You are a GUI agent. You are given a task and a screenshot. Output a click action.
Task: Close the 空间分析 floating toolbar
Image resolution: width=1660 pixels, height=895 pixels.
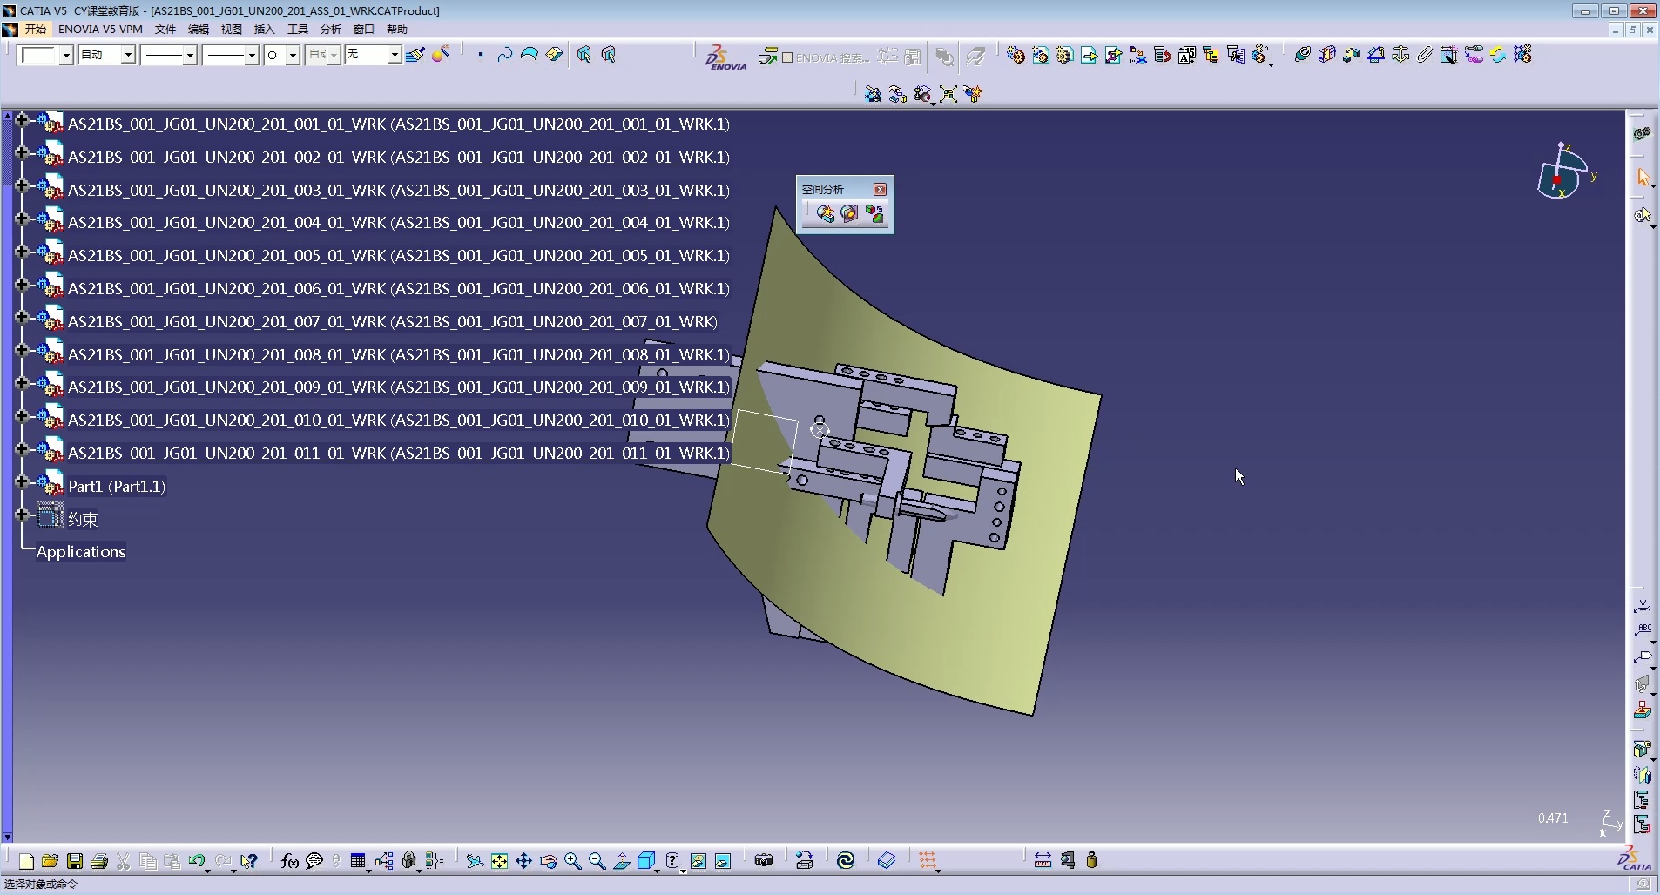coord(880,189)
